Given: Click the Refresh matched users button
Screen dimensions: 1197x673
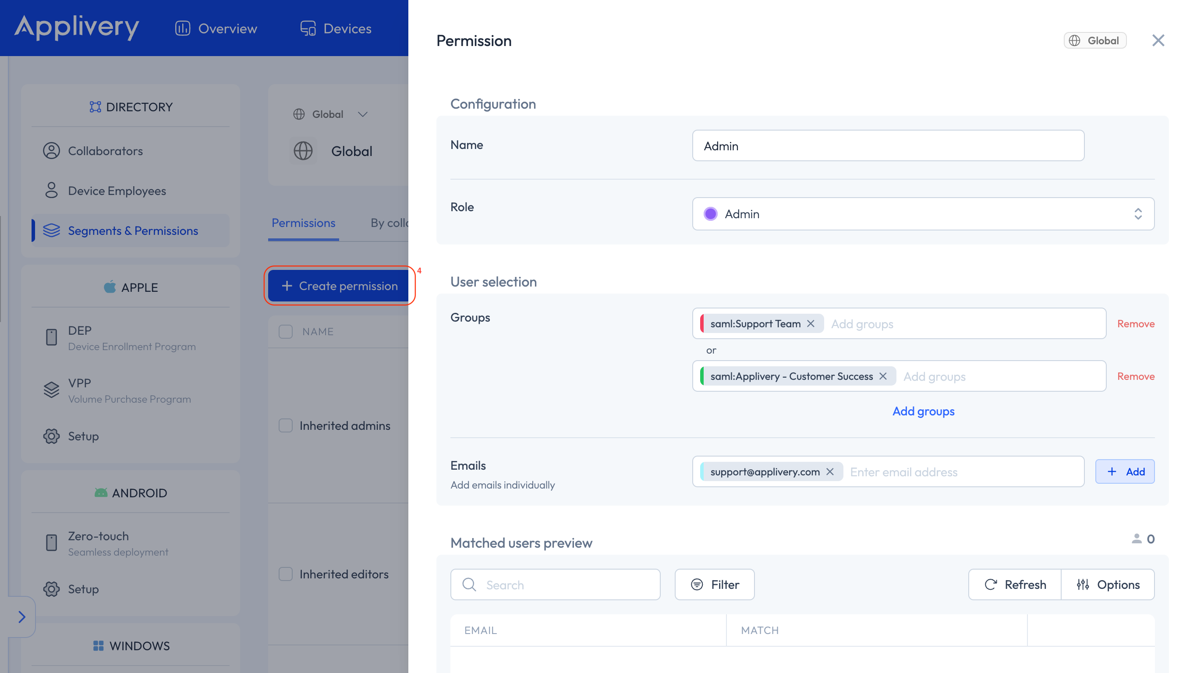Looking at the screenshot, I should pyautogui.click(x=1015, y=584).
